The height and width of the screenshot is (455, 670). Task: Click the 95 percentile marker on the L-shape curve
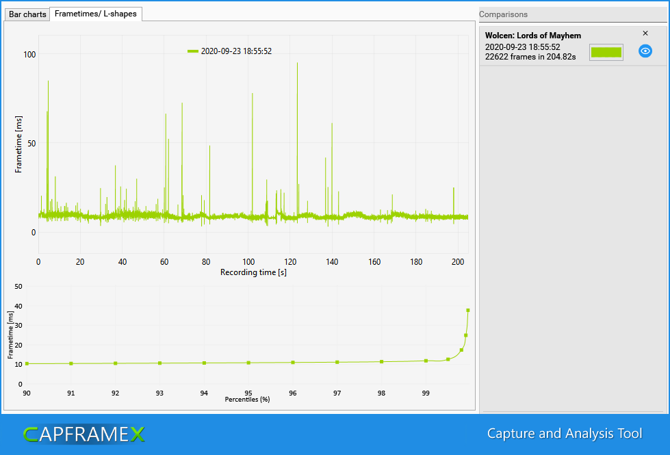point(248,363)
